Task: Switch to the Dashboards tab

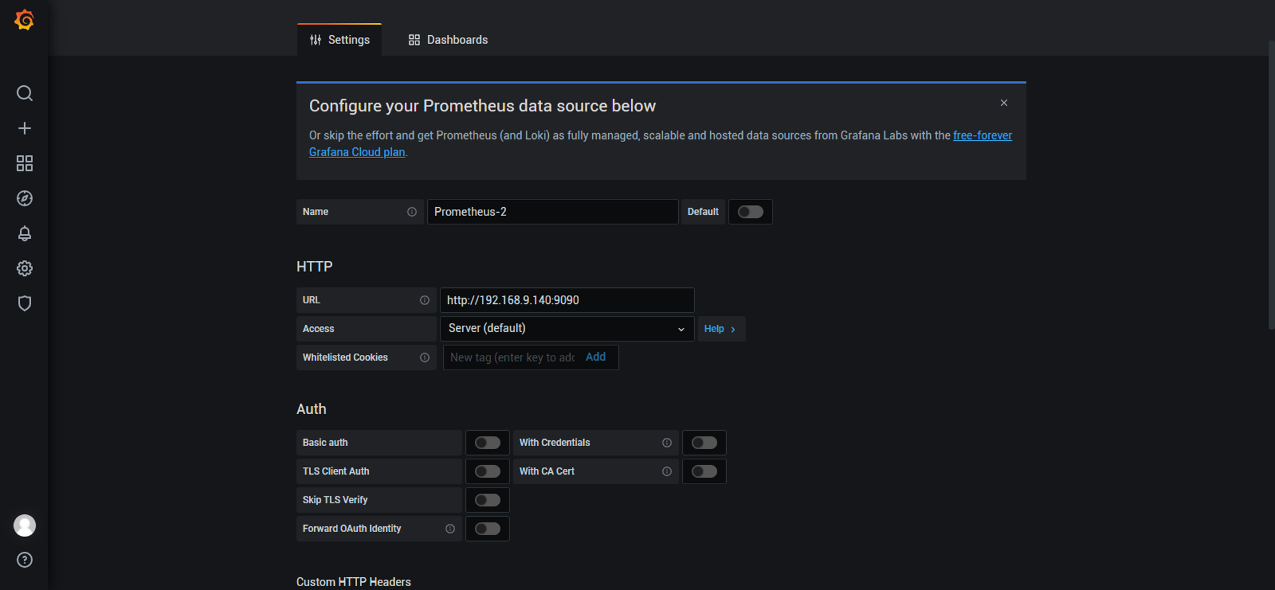Action: pos(448,40)
